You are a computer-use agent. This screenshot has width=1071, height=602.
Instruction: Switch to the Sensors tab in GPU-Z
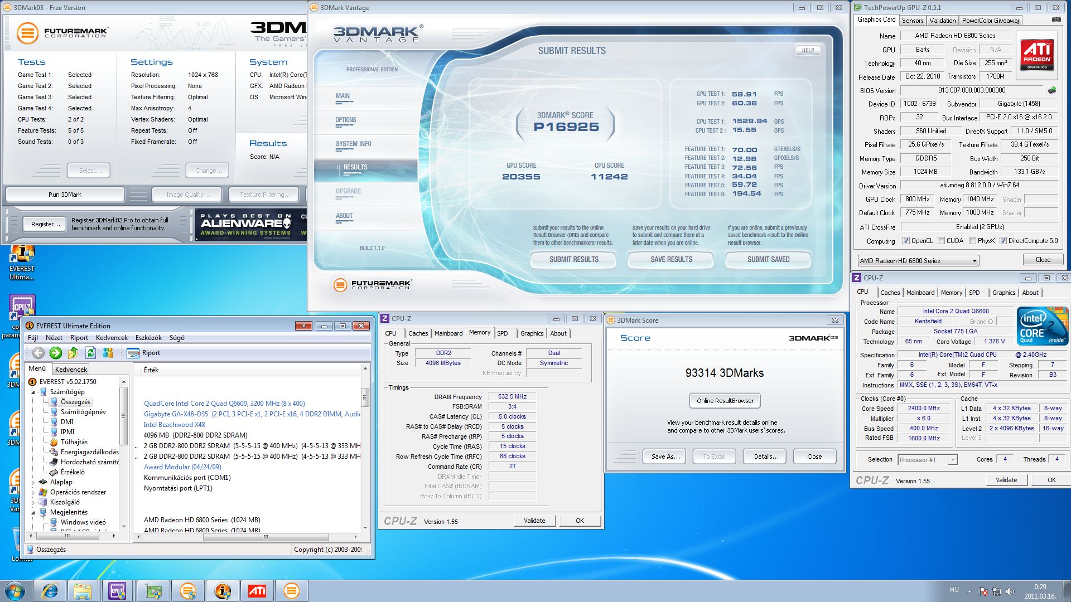tap(913, 20)
